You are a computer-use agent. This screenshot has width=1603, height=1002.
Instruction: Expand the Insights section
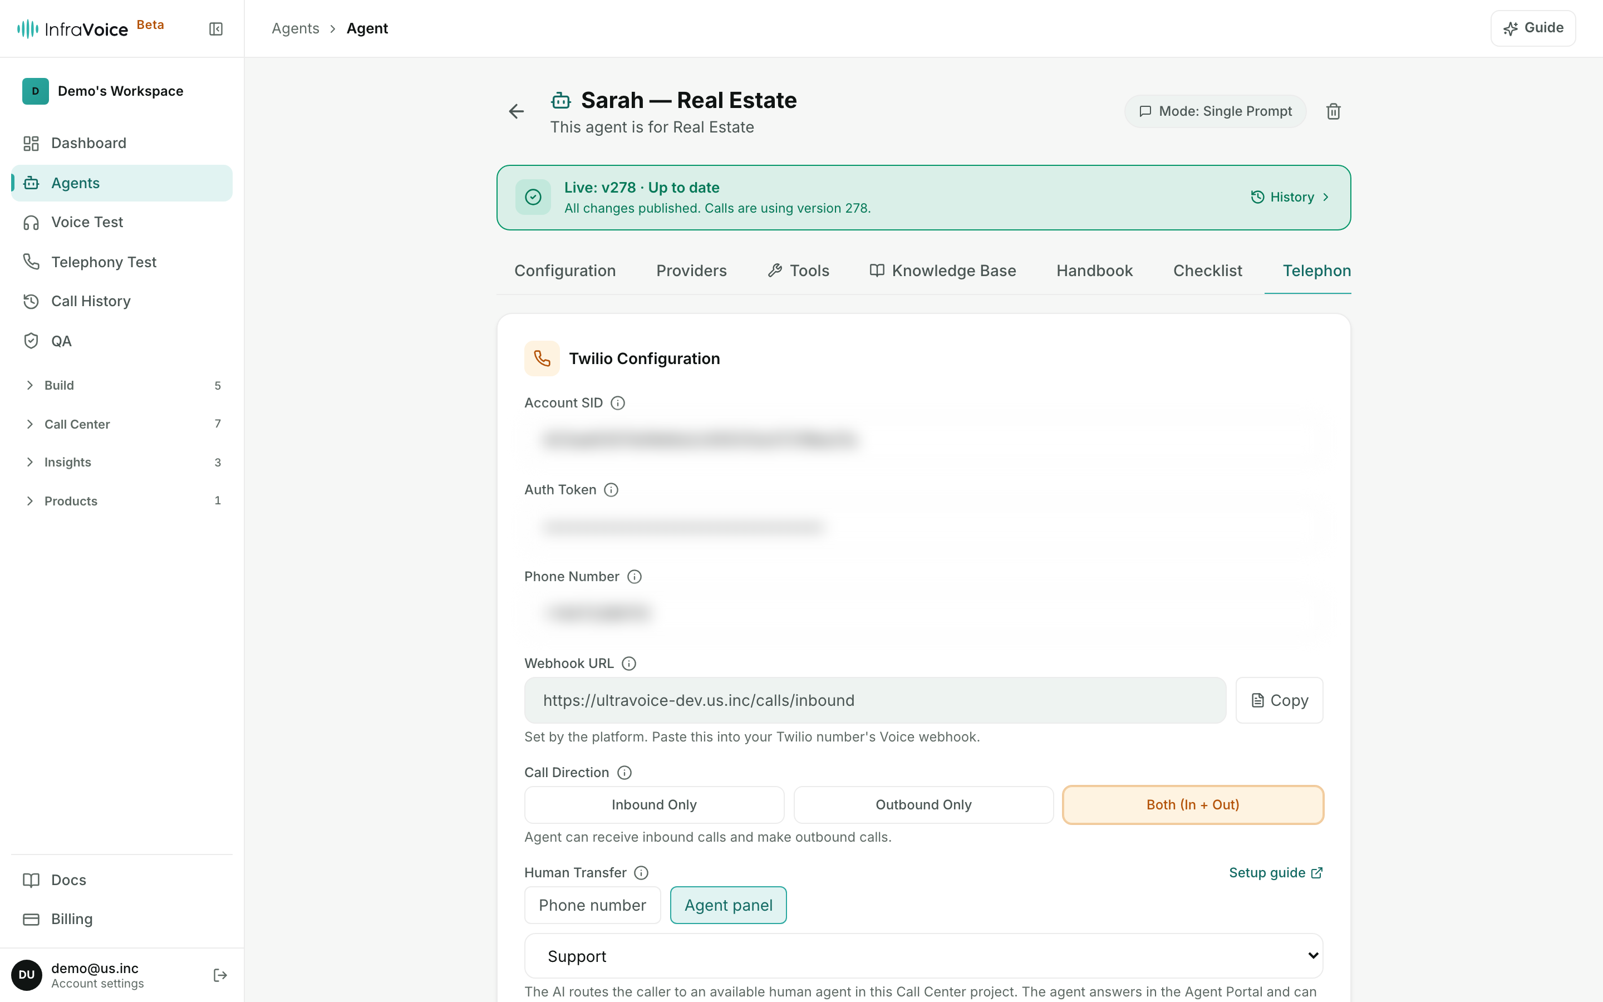tap(122, 462)
